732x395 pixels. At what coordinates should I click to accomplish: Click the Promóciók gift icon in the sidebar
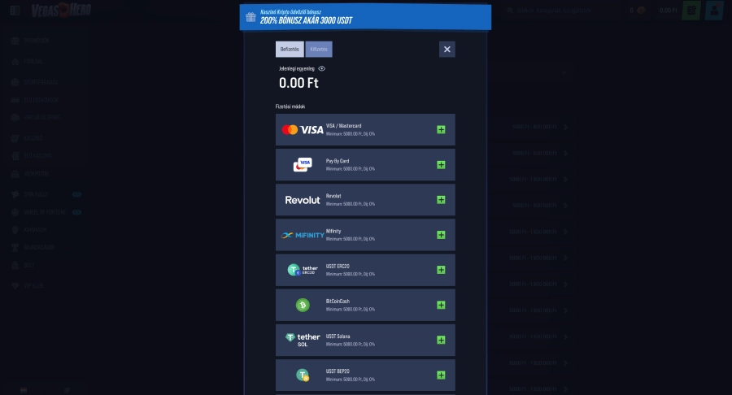coord(15,41)
